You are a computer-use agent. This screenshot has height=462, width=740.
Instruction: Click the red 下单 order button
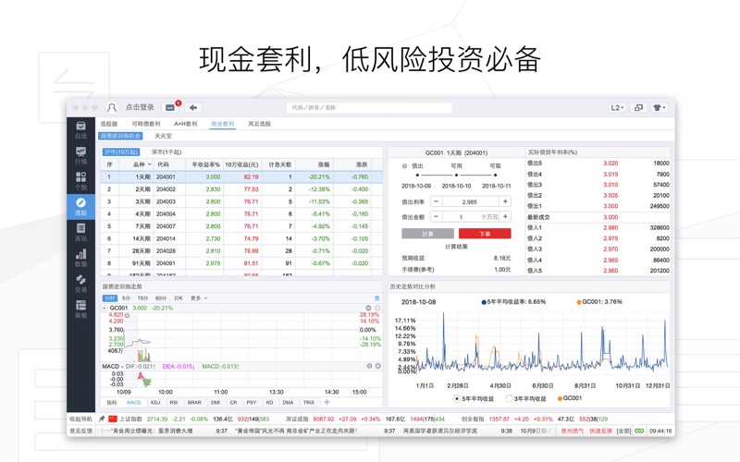(x=485, y=234)
